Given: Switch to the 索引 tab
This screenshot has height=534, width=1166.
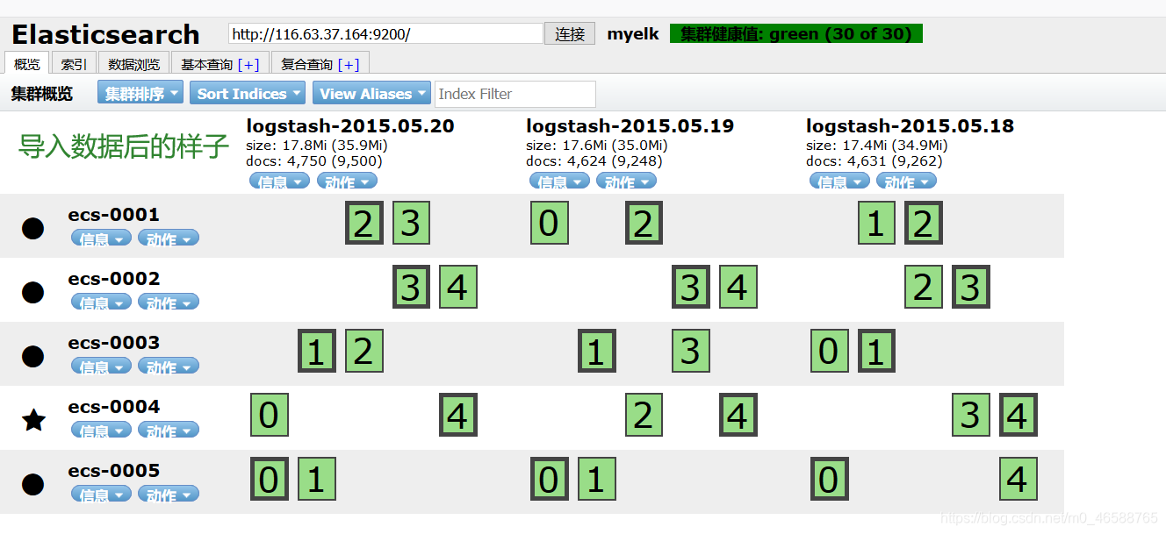Looking at the screenshot, I should click(74, 64).
